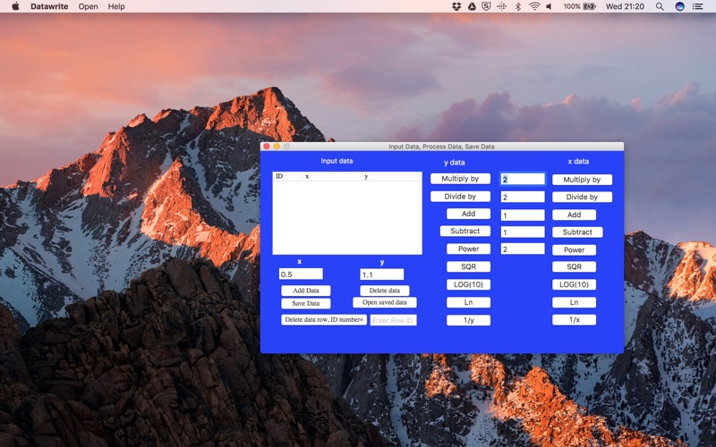The width and height of the screenshot is (716, 447).
Task: Click Open saved data button
Action: click(384, 303)
